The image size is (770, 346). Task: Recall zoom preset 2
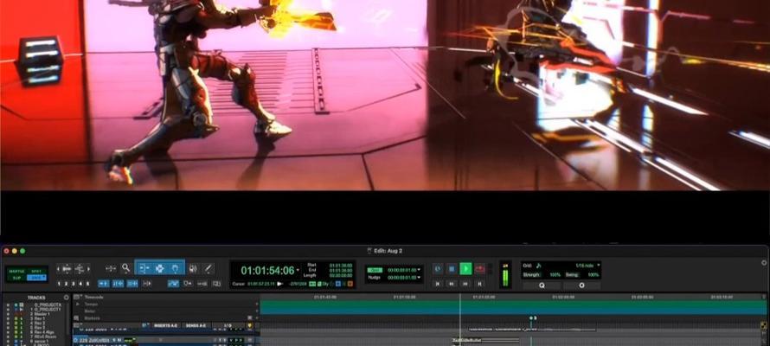coord(67,284)
